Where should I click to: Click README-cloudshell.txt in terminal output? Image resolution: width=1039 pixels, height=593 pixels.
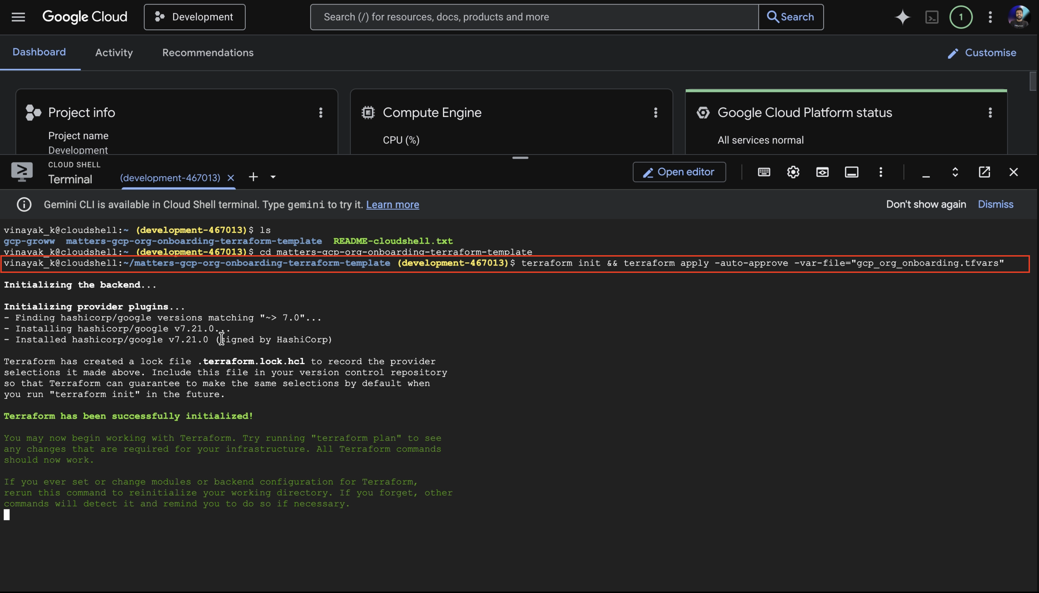[x=393, y=241]
